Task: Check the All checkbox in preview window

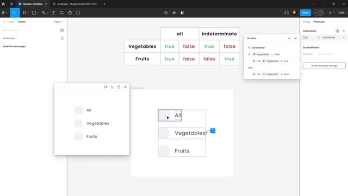Action: click(x=78, y=110)
